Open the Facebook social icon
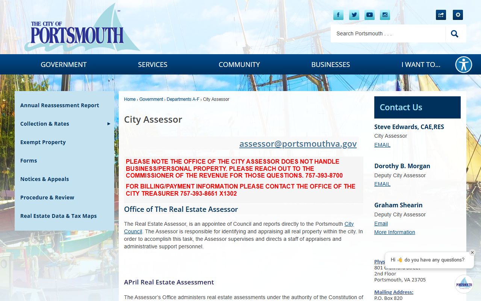The image size is (481, 301). 338,15
